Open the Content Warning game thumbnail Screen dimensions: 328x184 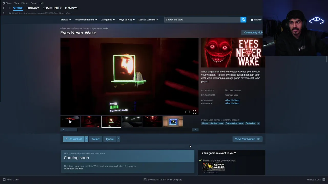pos(213,167)
